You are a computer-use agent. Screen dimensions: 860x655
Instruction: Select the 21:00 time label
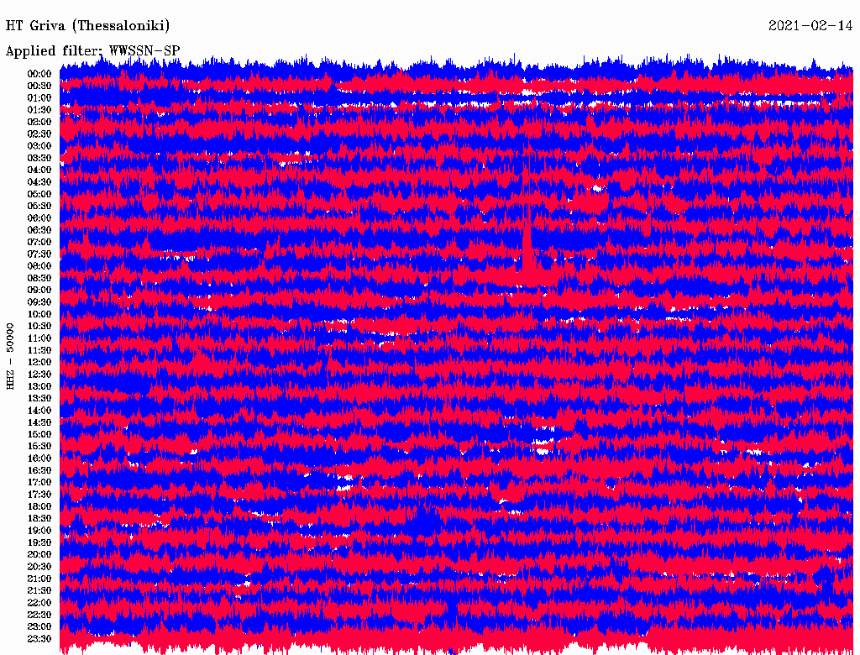(39, 579)
